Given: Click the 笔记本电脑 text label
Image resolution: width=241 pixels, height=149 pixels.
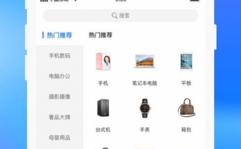Looking at the screenshot, I should point(145,83).
